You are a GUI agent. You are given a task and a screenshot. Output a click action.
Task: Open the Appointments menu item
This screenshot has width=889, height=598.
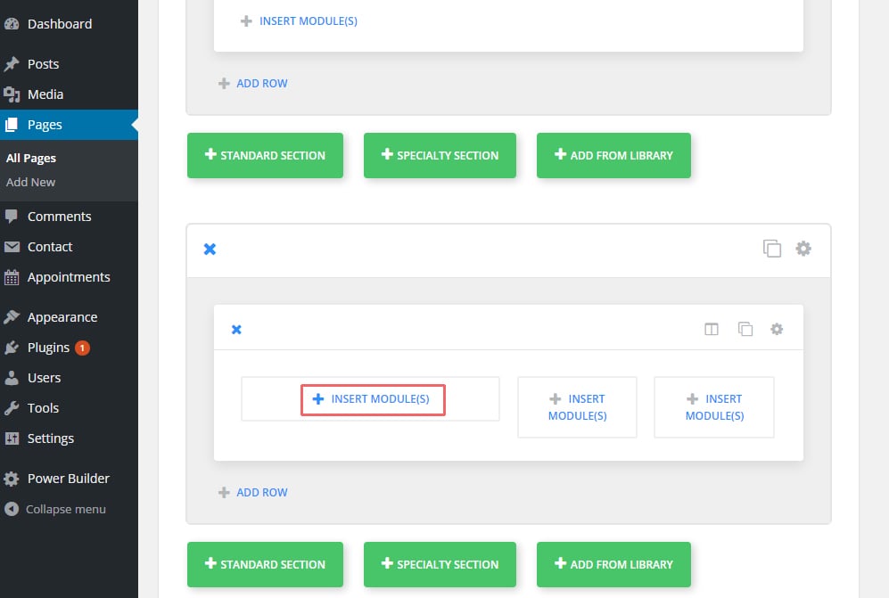69,277
